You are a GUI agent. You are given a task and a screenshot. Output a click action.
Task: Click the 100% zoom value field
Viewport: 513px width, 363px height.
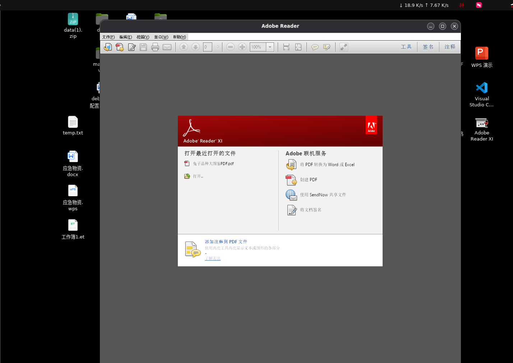click(x=258, y=47)
